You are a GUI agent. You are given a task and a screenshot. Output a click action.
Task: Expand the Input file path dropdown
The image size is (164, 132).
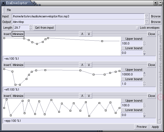[147, 16]
